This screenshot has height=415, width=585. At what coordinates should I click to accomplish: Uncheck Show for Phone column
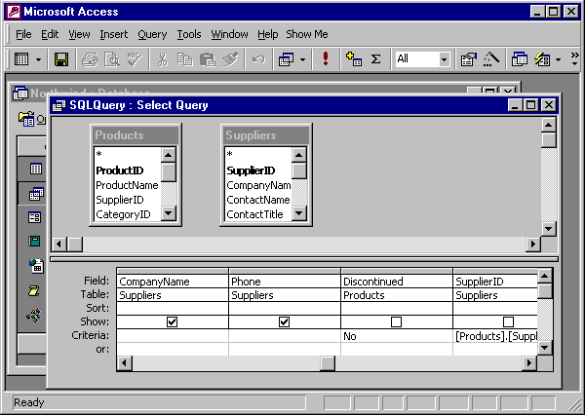285,321
